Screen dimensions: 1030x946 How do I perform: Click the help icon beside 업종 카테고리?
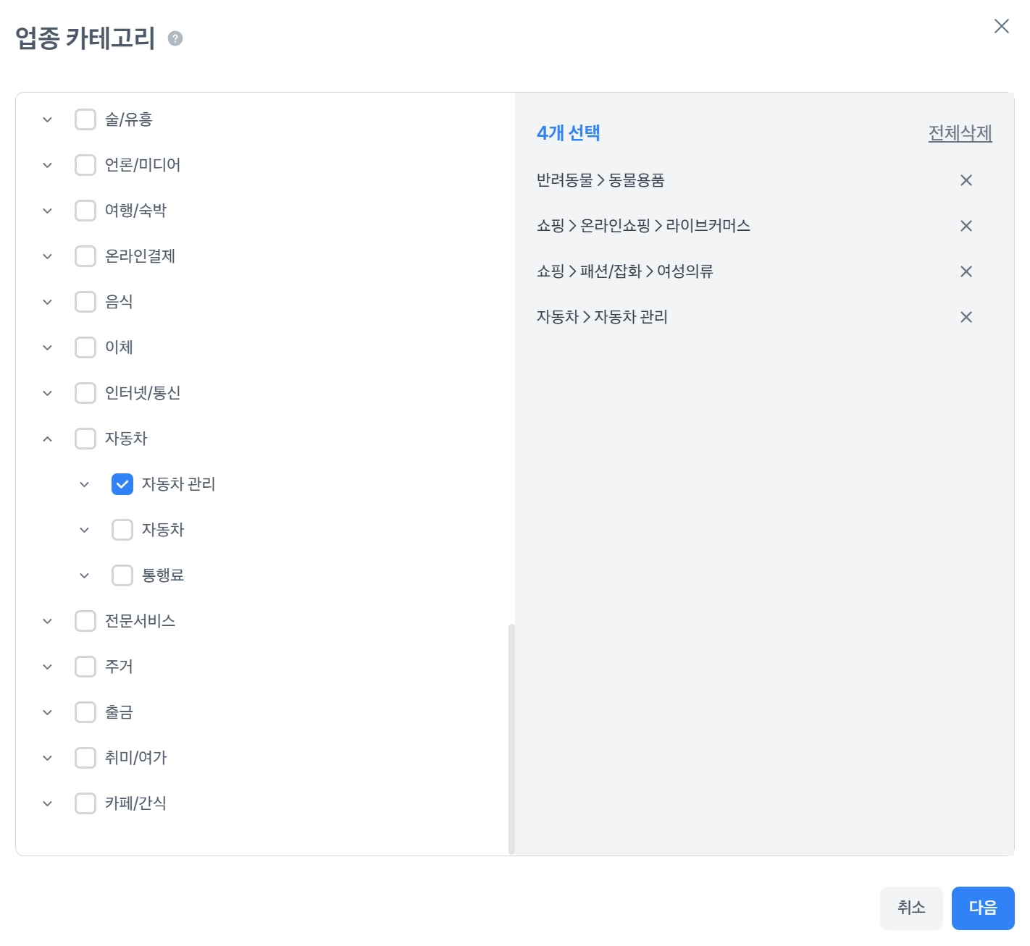point(175,38)
